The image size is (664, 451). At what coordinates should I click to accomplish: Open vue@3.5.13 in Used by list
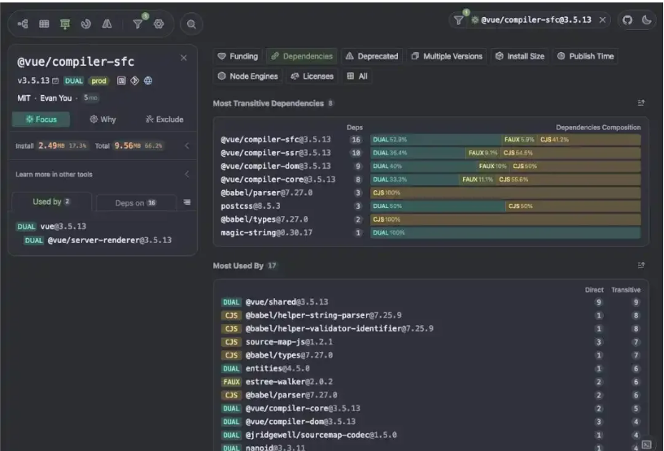pyautogui.click(x=63, y=227)
